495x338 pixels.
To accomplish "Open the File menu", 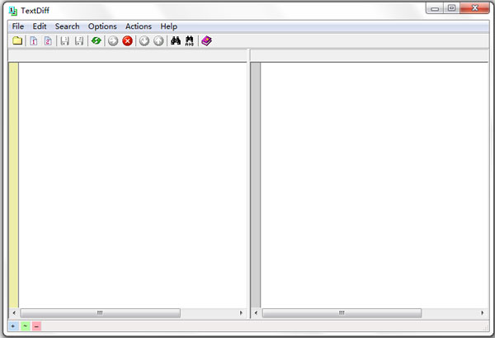I will (18, 26).
